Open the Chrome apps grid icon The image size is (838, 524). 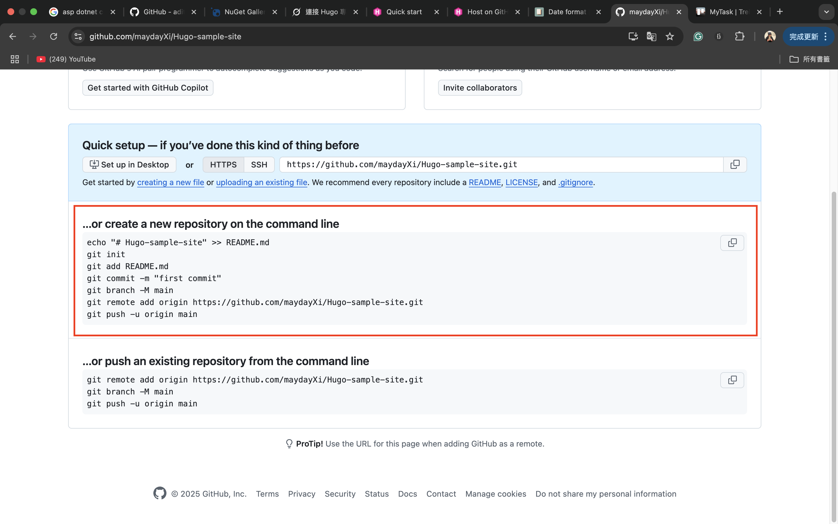[15, 59]
